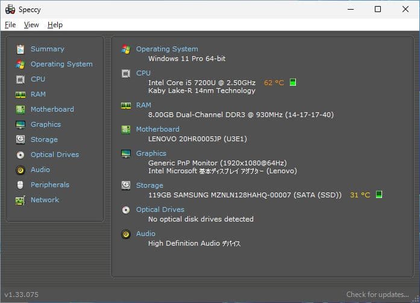Click the 62 °C CPU temperature reading
This screenshot has height=303, width=420.
274,83
